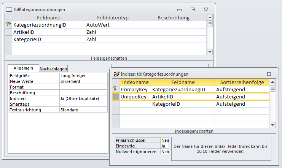
Task: Maximize the tblKategoriezuordnungen table window
Action: tap(193, 9)
